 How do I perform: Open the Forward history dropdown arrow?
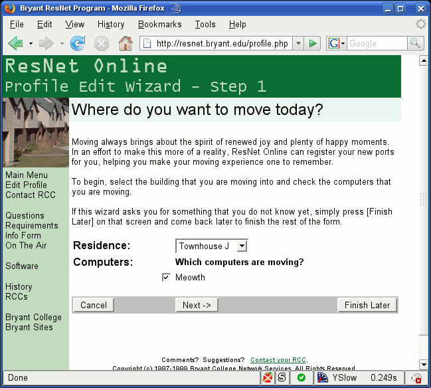pos(62,43)
